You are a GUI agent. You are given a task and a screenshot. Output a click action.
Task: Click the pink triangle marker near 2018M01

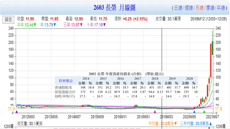point(155,112)
